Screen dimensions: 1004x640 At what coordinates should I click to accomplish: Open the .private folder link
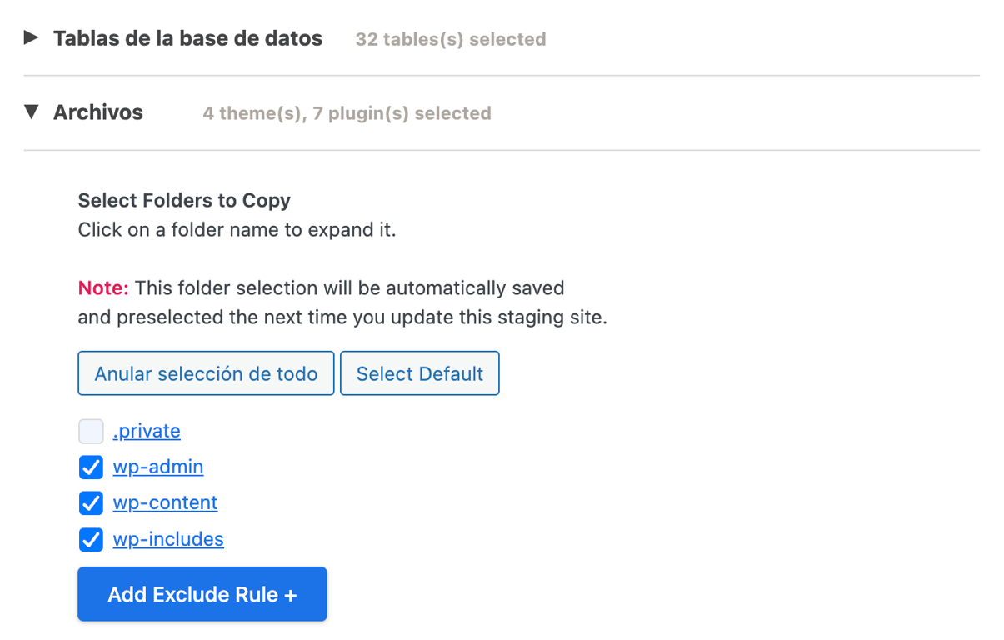click(146, 431)
